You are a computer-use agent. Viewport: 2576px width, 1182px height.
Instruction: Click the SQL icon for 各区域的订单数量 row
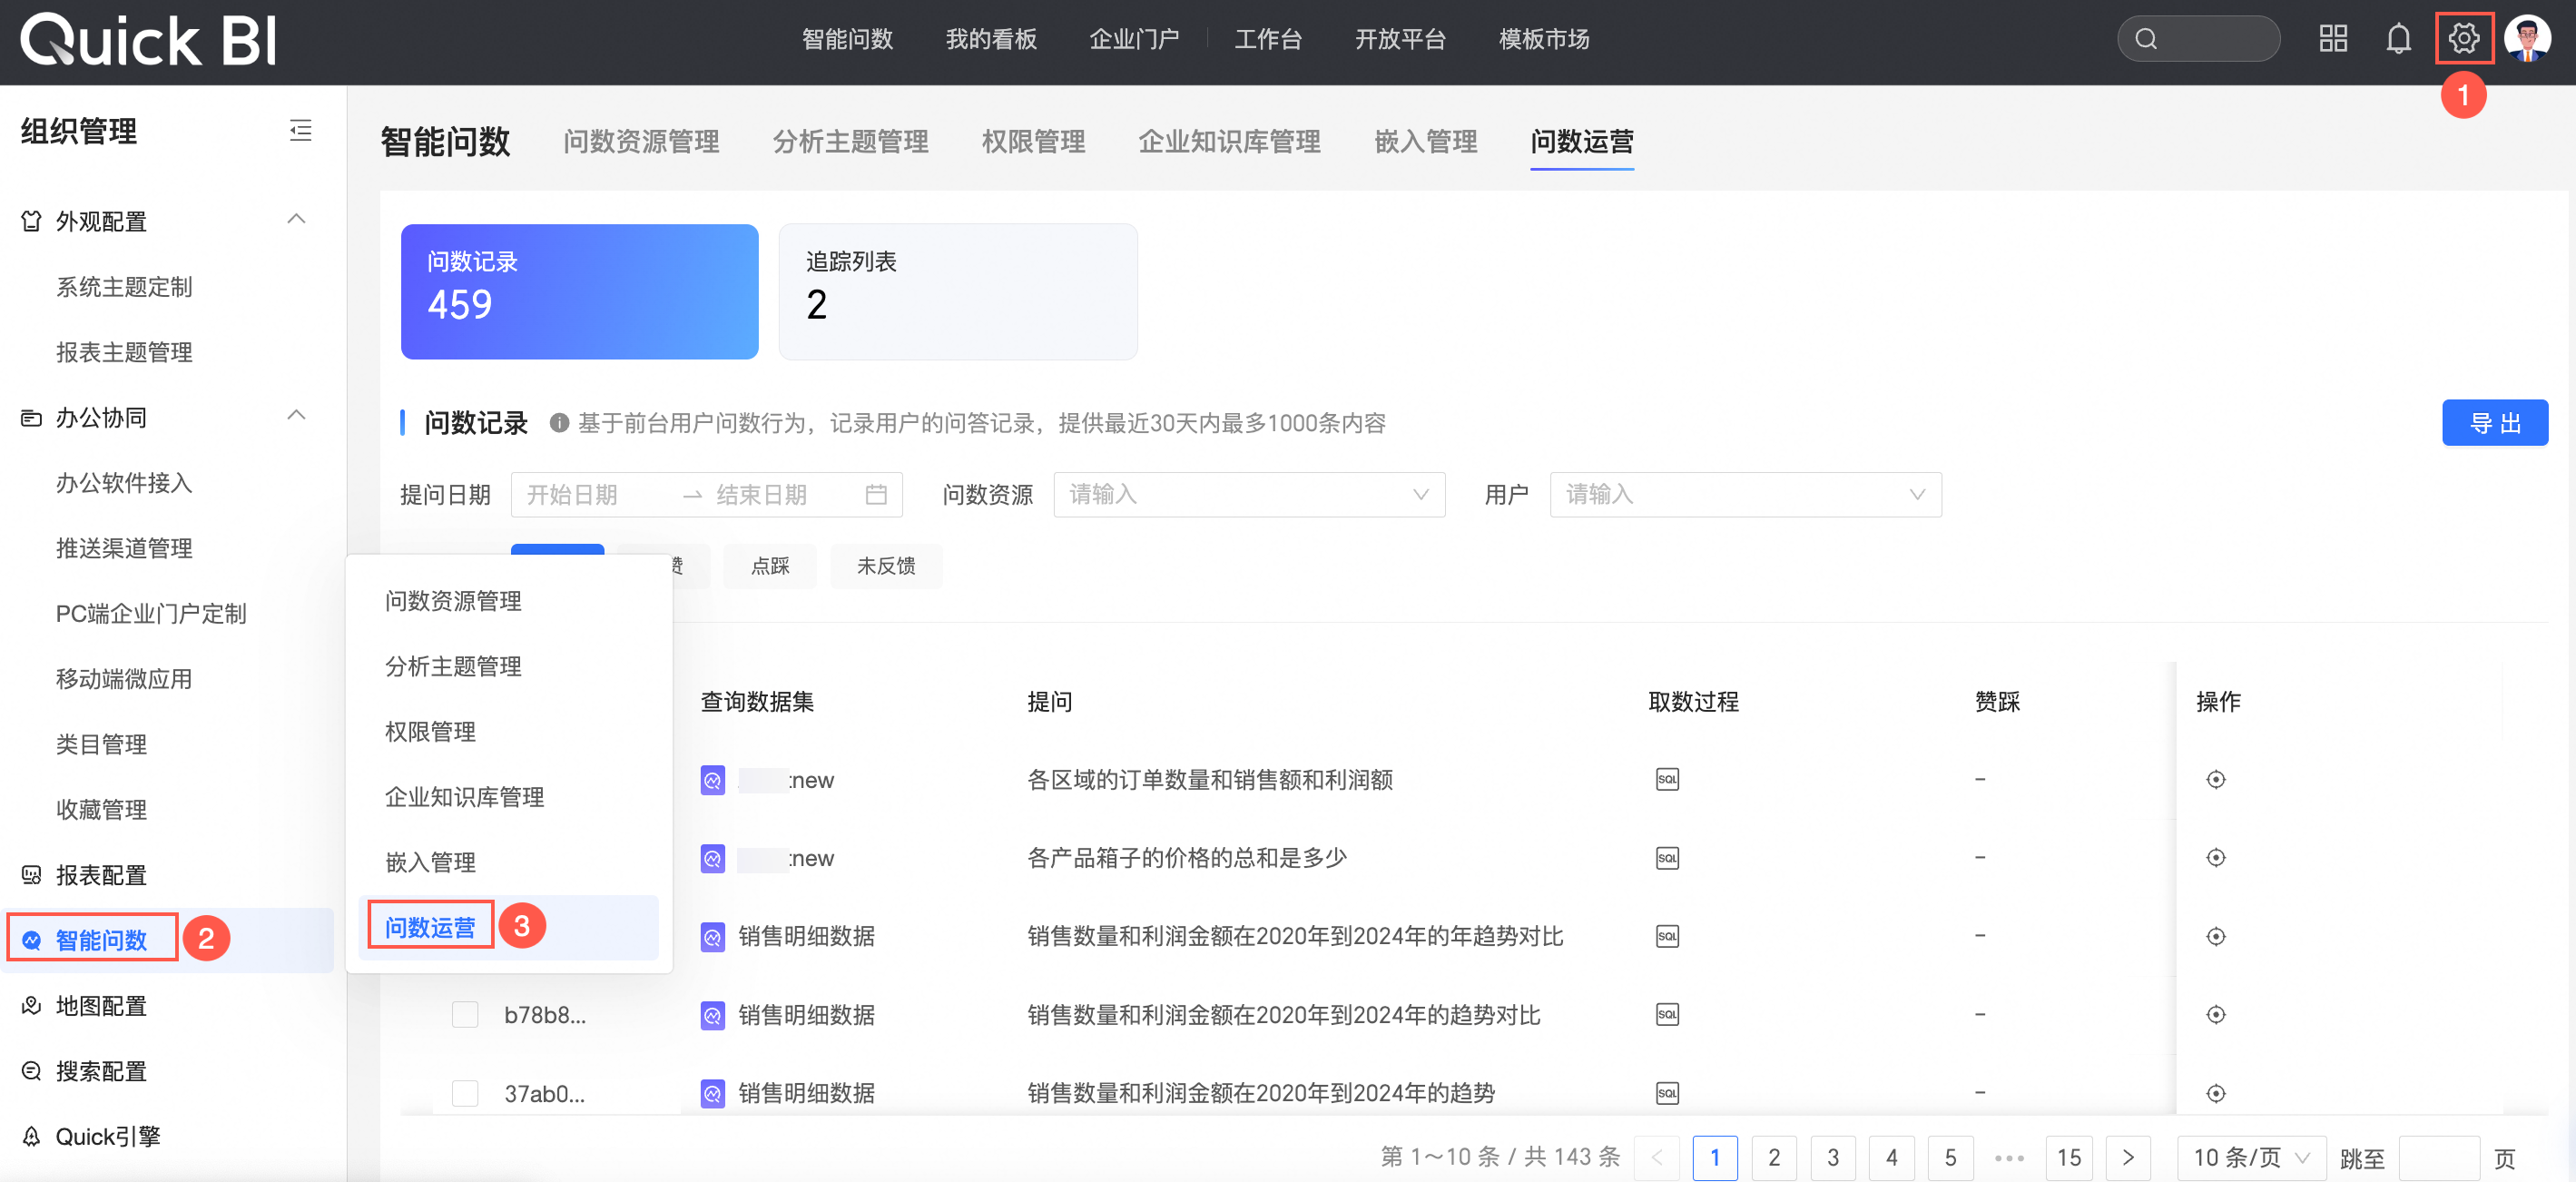tap(1667, 779)
